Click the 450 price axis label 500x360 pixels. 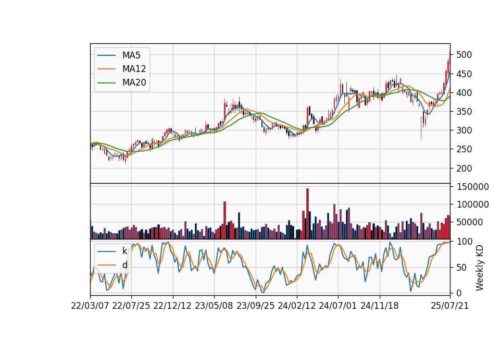(464, 74)
